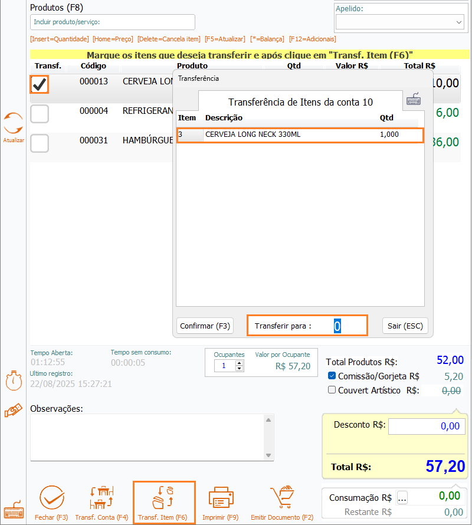Click the hand-with-money payment icon
The image size is (472, 525).
pos(13,412)
